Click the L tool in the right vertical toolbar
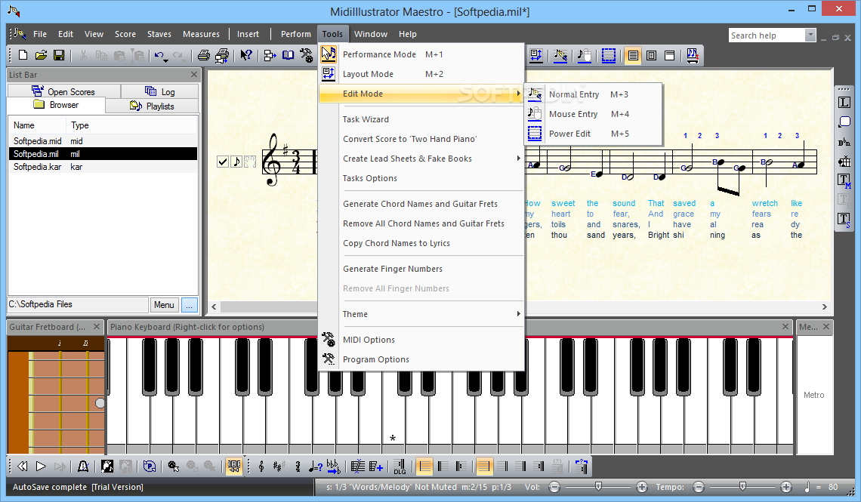This screenshot has width=861, height=502. coord(844,103)
